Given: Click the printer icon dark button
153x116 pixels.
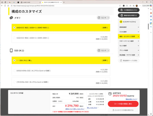Looking at the screenshot, I should pos(129,16).
